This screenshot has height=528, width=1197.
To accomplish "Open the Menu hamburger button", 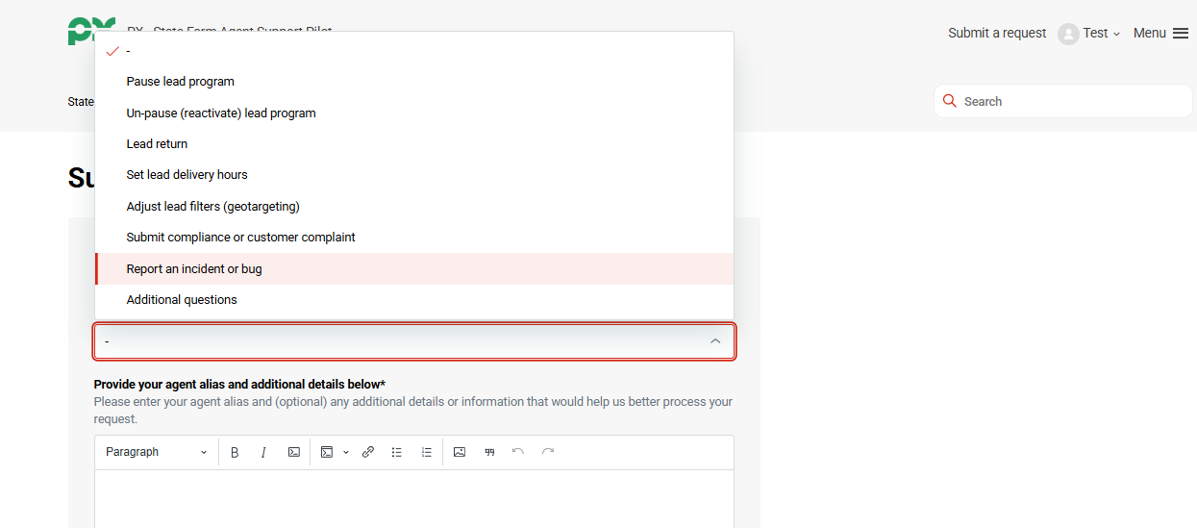I will point(1161,33).
